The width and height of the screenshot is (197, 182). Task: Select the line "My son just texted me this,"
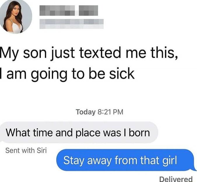(x=89, y=53)
